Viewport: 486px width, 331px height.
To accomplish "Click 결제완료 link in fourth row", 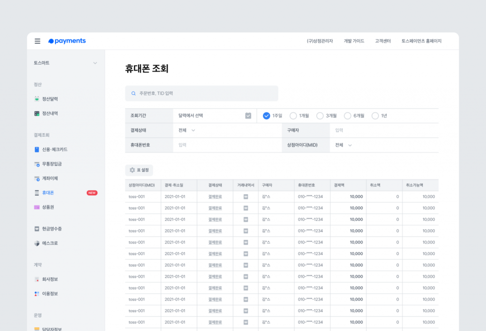I will (x=215, y=231).
